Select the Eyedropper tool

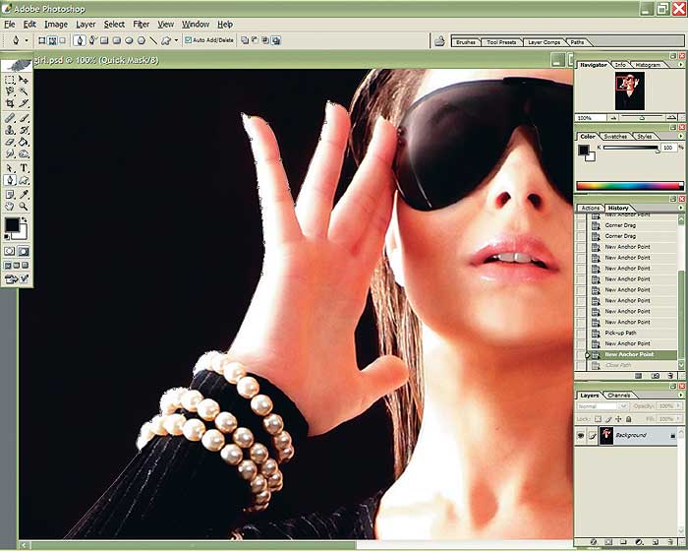[x=24, y=195]
